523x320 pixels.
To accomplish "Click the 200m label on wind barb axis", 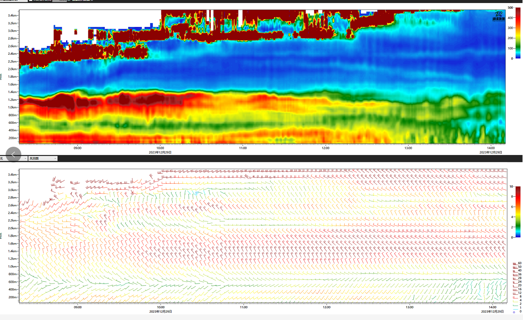I will point(13,297).
